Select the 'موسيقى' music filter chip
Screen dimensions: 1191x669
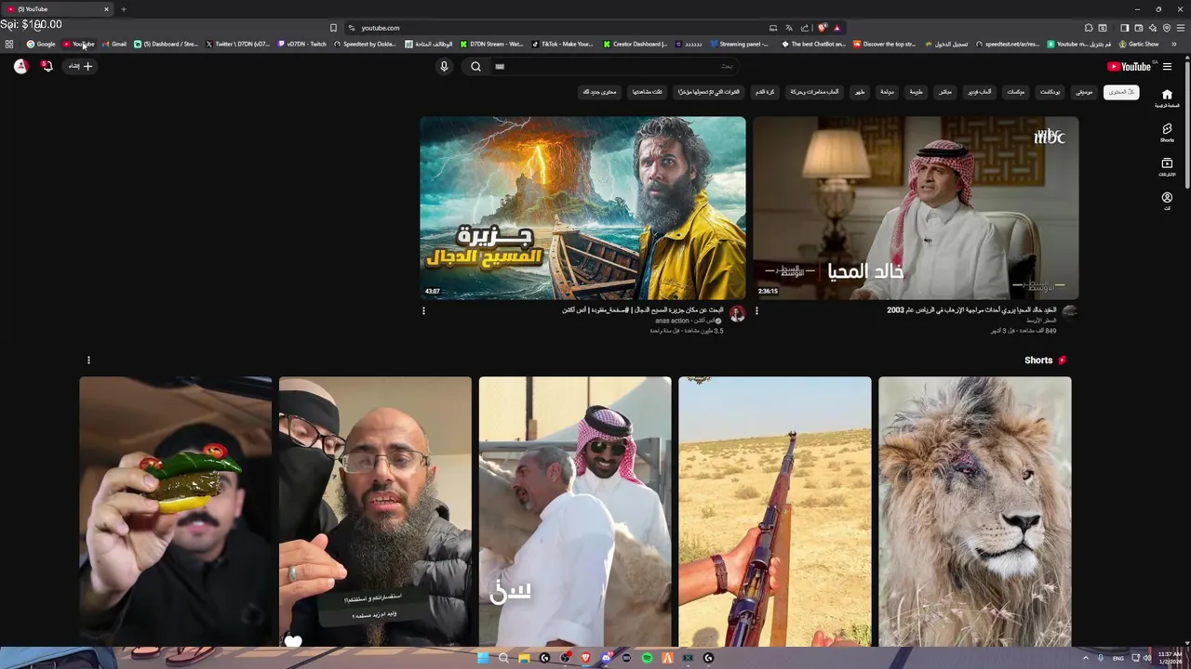click(1084, 92)
